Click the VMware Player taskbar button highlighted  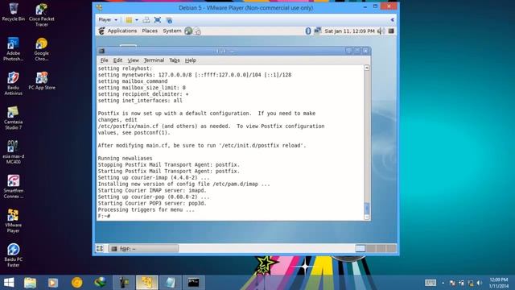coord(146,283)
